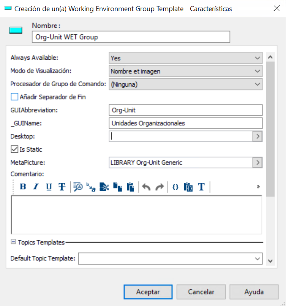Toggle italic formatting in comment toolbar
The width and height of the screenshot is (286, 306).
(36, 187)
